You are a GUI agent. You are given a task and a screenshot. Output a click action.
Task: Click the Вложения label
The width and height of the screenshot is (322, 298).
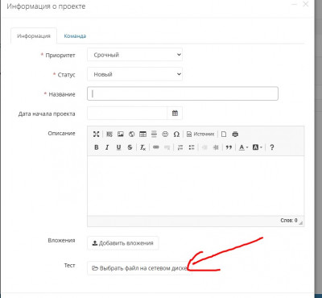point(61,240)
